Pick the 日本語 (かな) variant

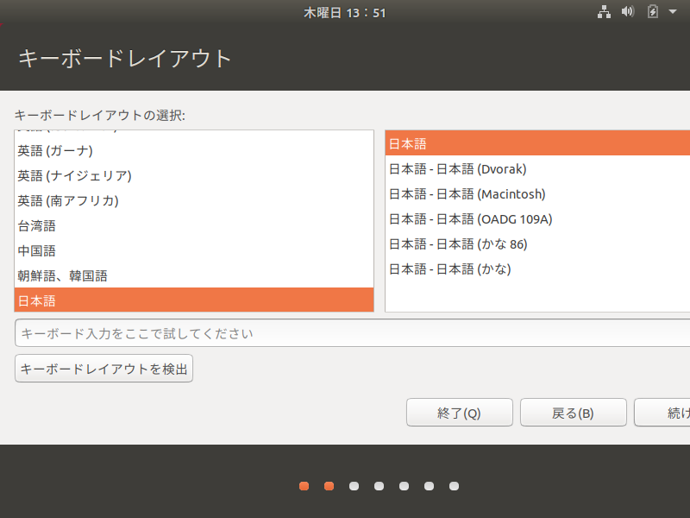coord(537,268)
